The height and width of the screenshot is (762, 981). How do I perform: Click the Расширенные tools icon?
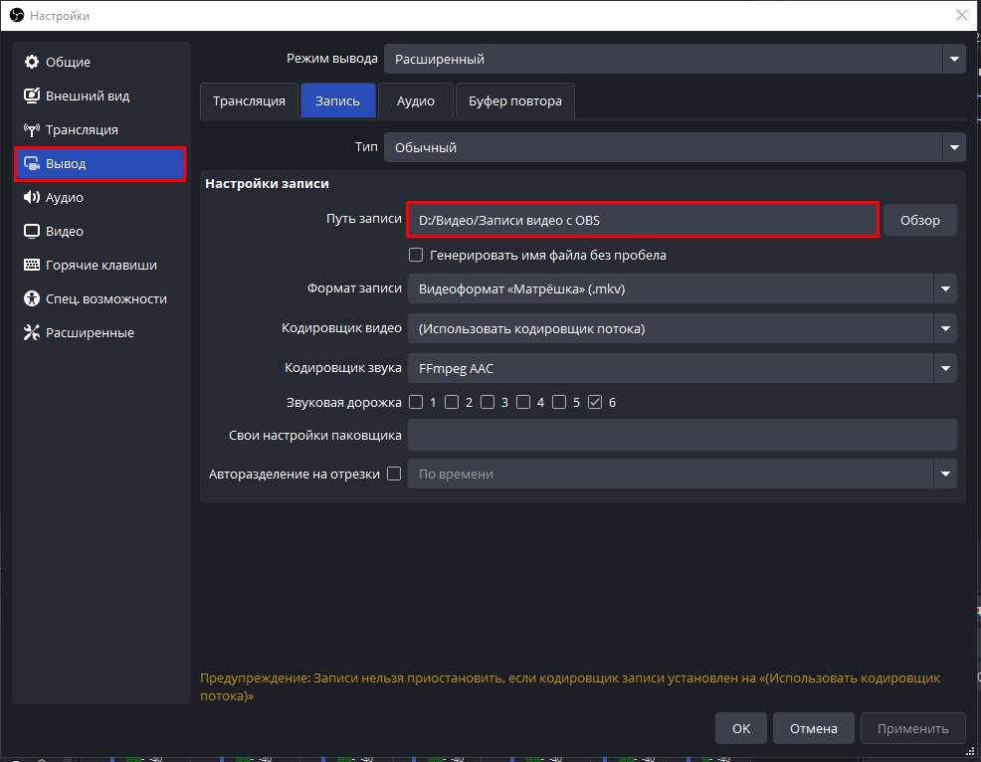click(31, 333)
